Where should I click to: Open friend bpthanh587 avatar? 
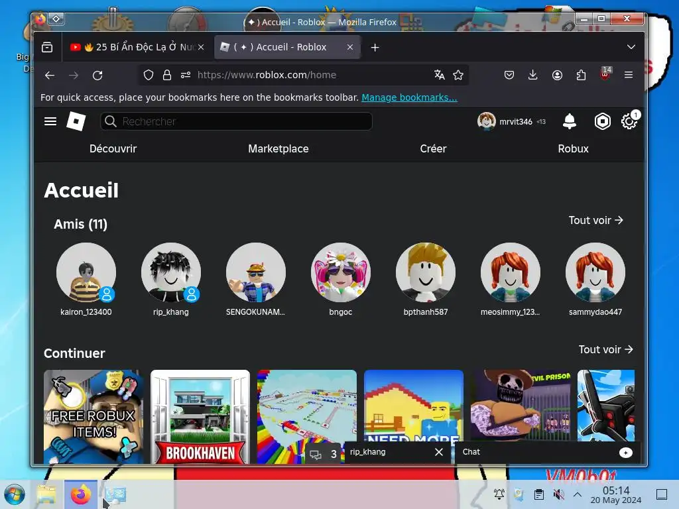tap(426, 272)
